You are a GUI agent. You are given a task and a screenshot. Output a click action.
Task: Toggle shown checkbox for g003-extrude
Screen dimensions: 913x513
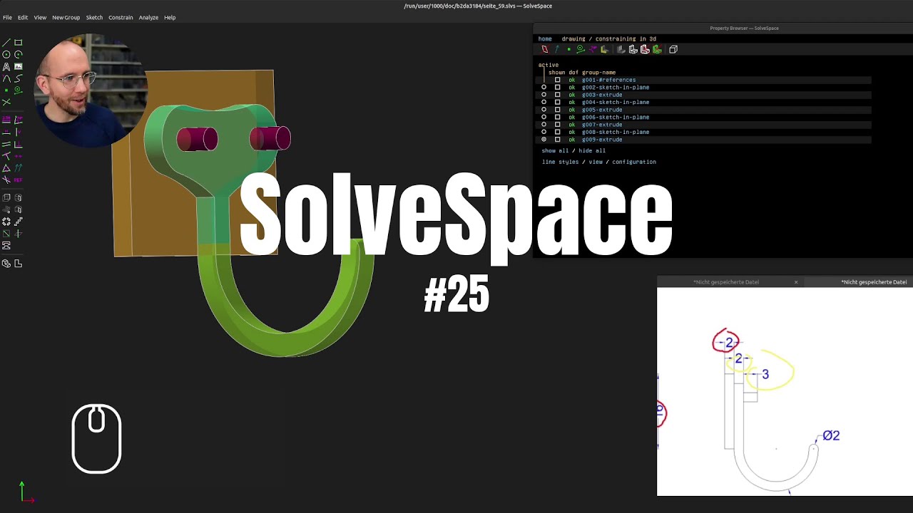558,95
